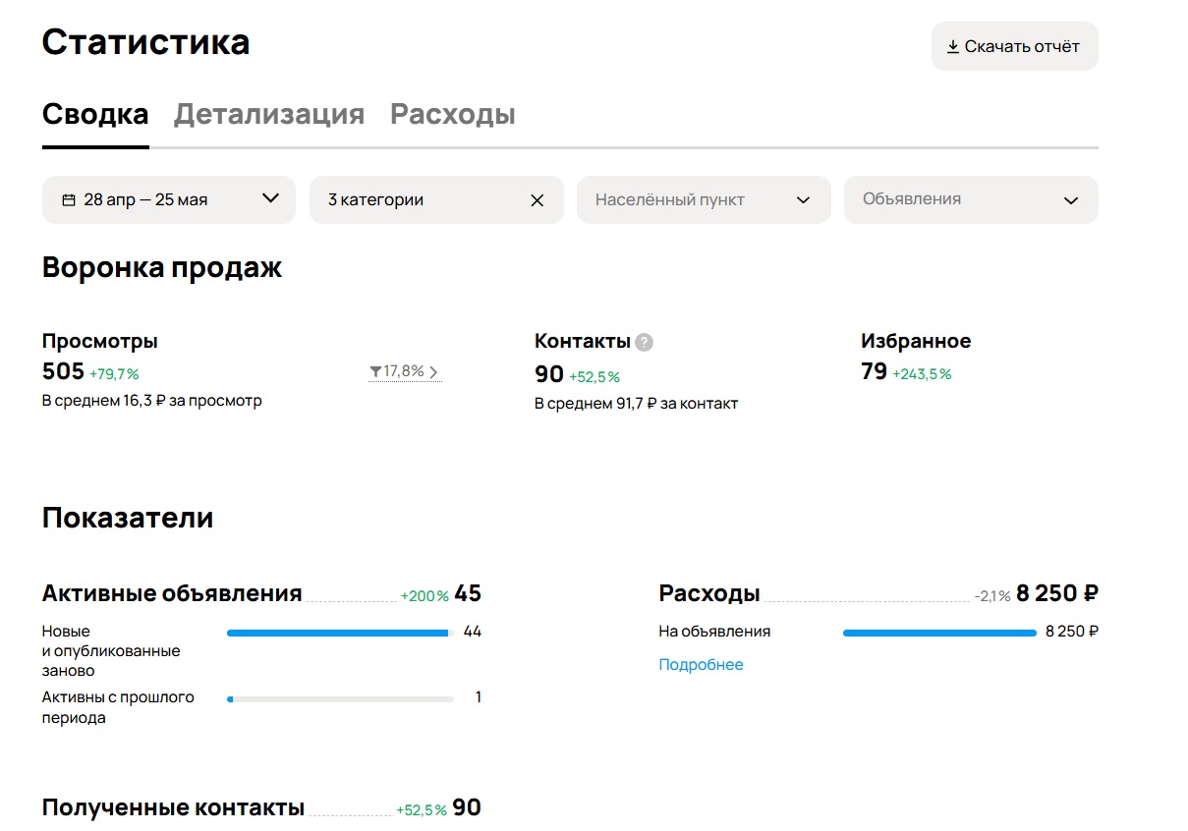Viewport: 1188px width, 831px height.
Task: Open the Расходы tab
Action: pyautogui.click(x=453, y=114)
